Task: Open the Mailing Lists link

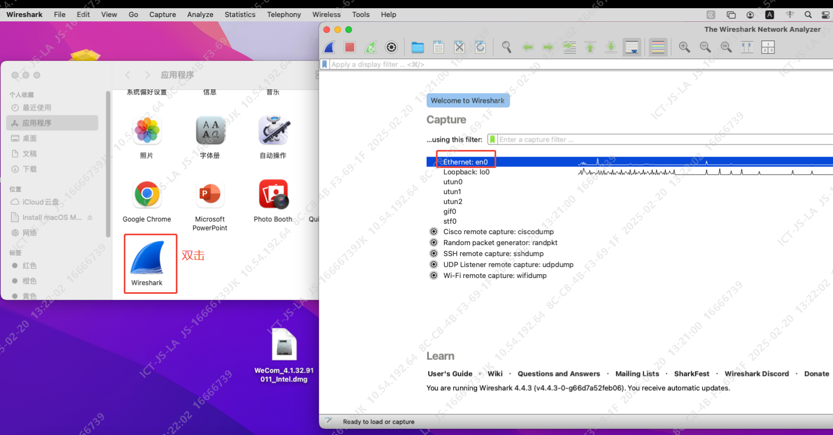Action: pos(637,374)
